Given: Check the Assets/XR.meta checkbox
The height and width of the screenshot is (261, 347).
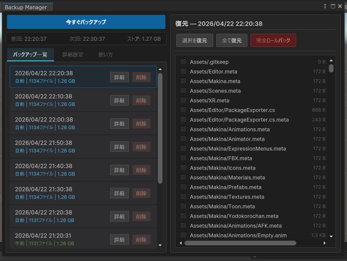Looking at the screenshot, I should [183, 100].
